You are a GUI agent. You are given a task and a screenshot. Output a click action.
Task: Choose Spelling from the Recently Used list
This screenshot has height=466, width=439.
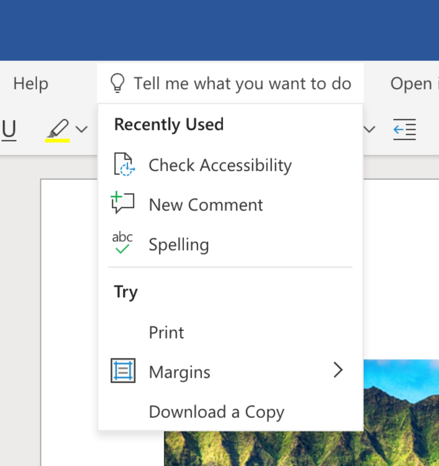179,244
